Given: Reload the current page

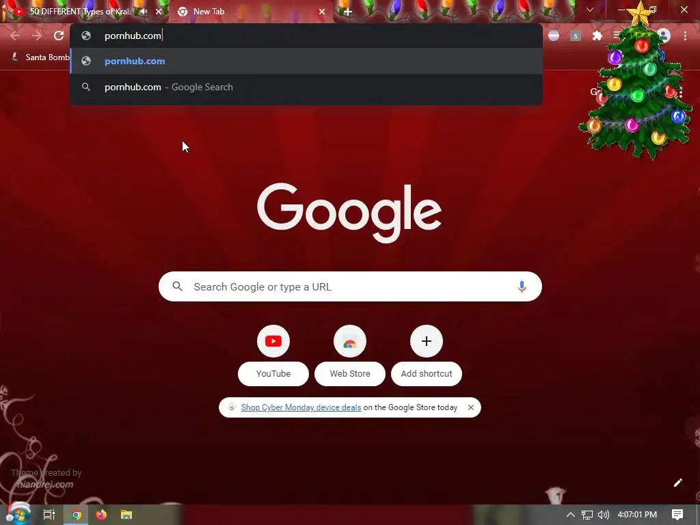Looking at the screenshot, I should [x=59, y=36].
